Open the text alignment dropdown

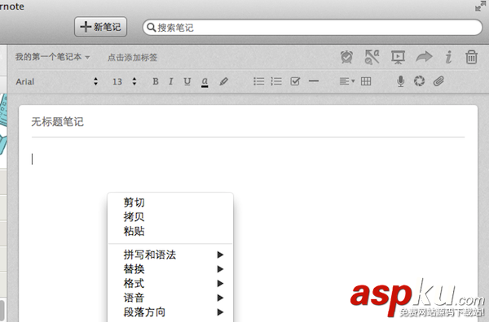(x=347, y=81)
